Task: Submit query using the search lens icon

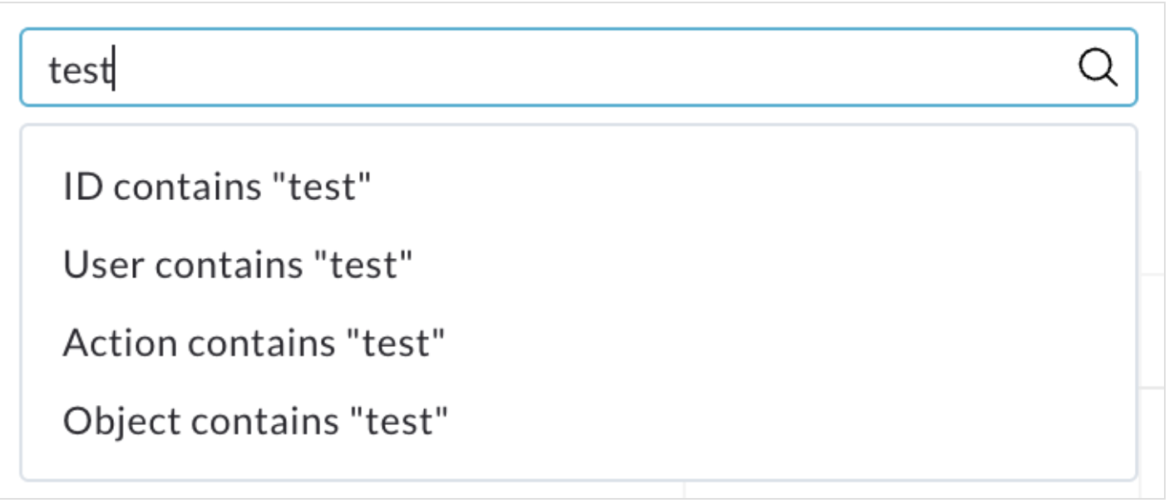Action: point(1097,68)
